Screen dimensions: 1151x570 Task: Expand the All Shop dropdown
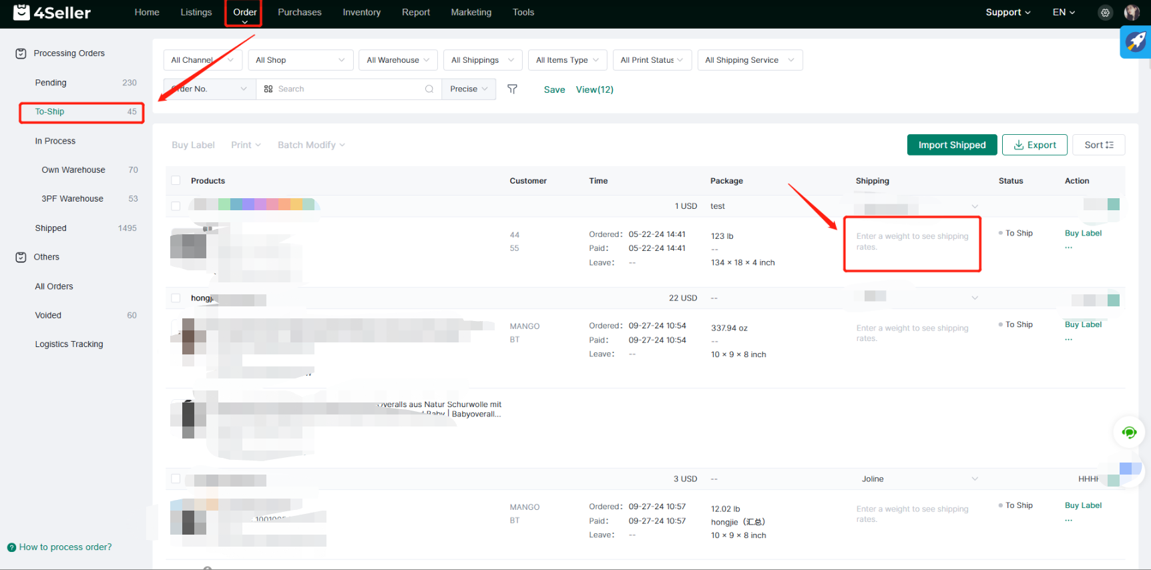(x=300, y=60)
